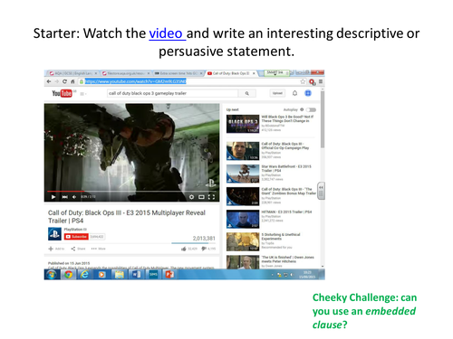Select the Call of Duty: Black Ops browser tab
453x339 pixels.
coord(231,73)
